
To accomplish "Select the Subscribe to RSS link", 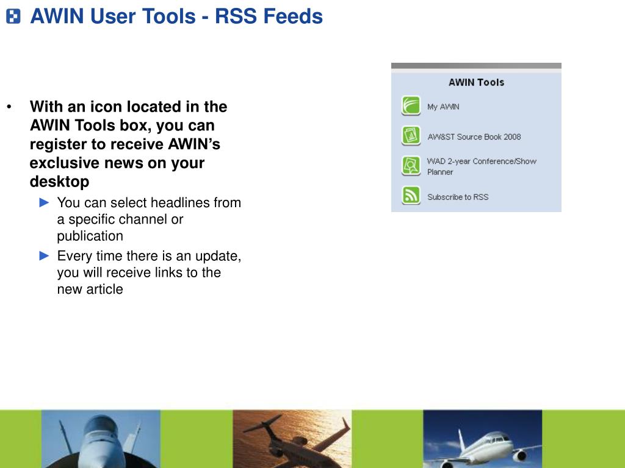I will coord(458,197).
